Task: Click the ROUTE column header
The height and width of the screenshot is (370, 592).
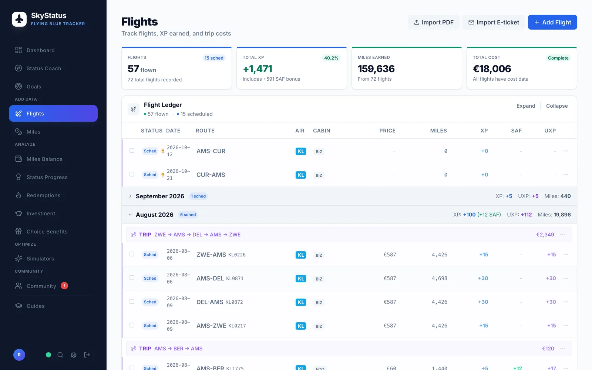Action: click(x=205, y=131)
